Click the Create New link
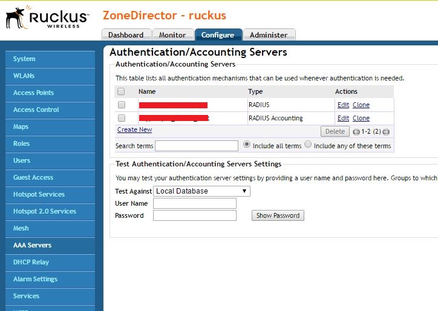The height and width of the screenshot is (311, 438). coord(134,129)
